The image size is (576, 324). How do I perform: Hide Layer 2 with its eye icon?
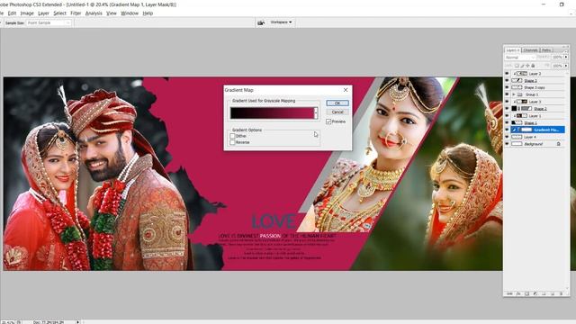coord(507,74)
